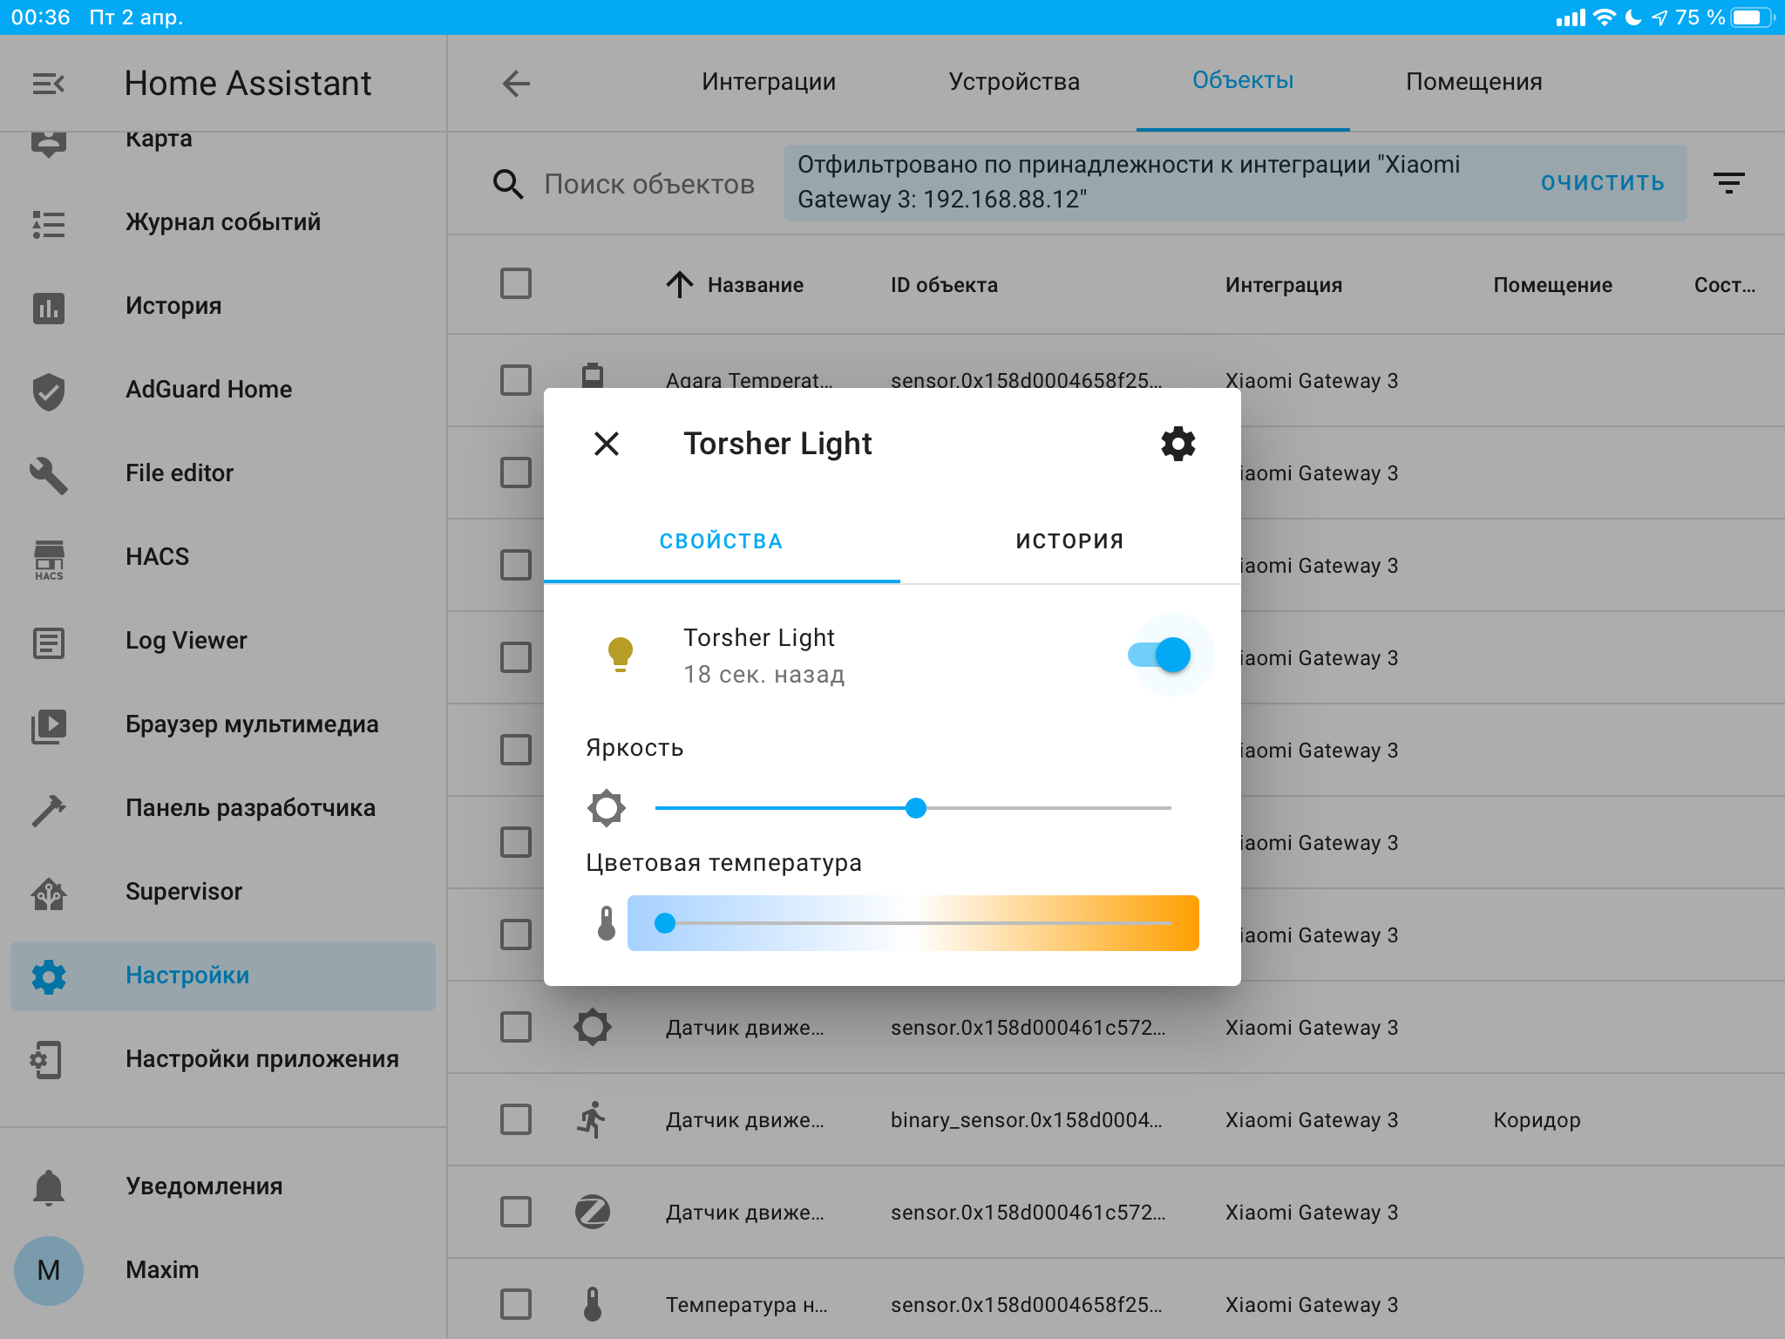Viewport: 1785px width, 1339px height.
Task: Open the Maxim profile entry
Action: pyautogui.click(x=223, y=1270)
